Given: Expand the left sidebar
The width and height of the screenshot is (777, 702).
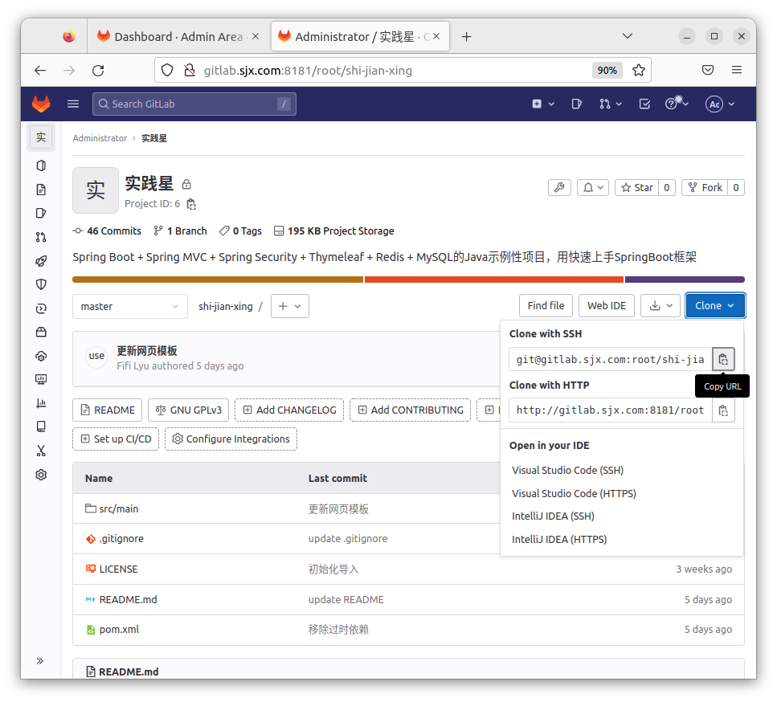Looking at the screenshot, I should tap(40, 660).
